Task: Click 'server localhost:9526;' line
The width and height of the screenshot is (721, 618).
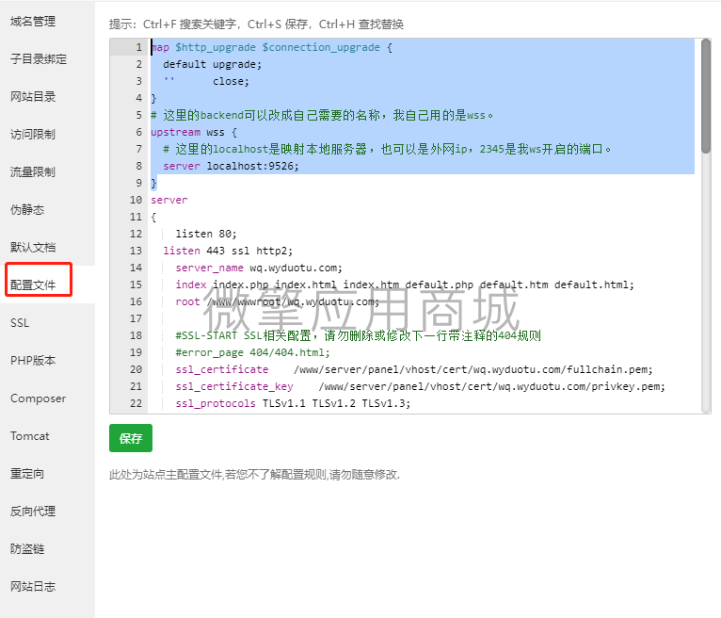Action: [231, 166]
